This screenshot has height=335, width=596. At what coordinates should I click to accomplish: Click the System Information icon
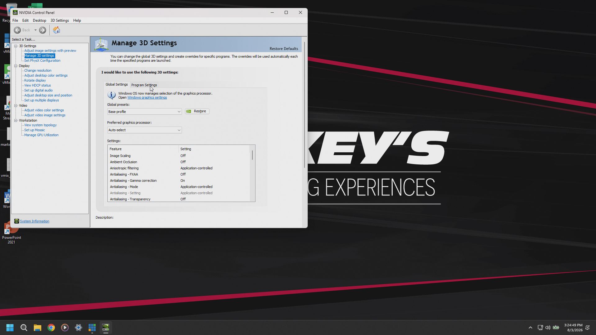tap(17, 221)
